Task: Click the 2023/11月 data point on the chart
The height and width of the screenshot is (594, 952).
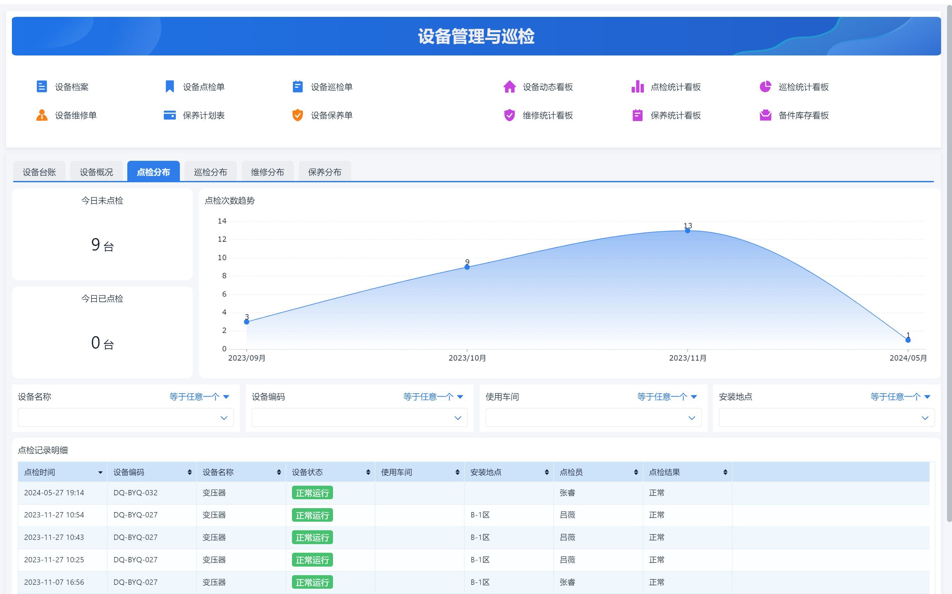Action: (x=687, y=230)
